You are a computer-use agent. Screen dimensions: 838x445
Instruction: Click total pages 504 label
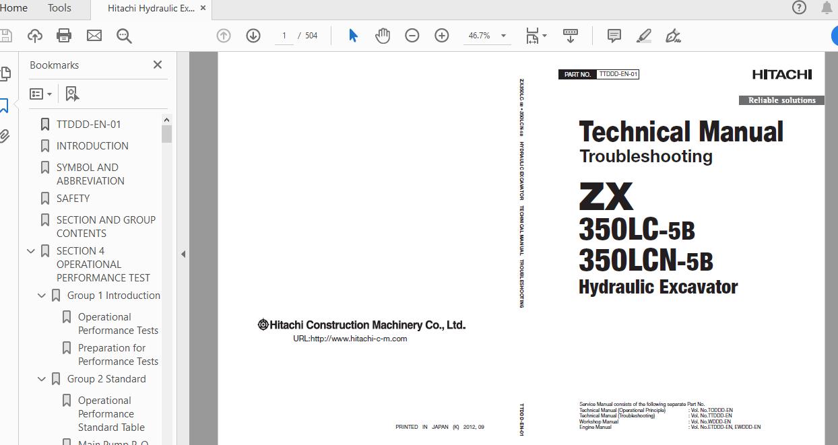tap(311, 36)
